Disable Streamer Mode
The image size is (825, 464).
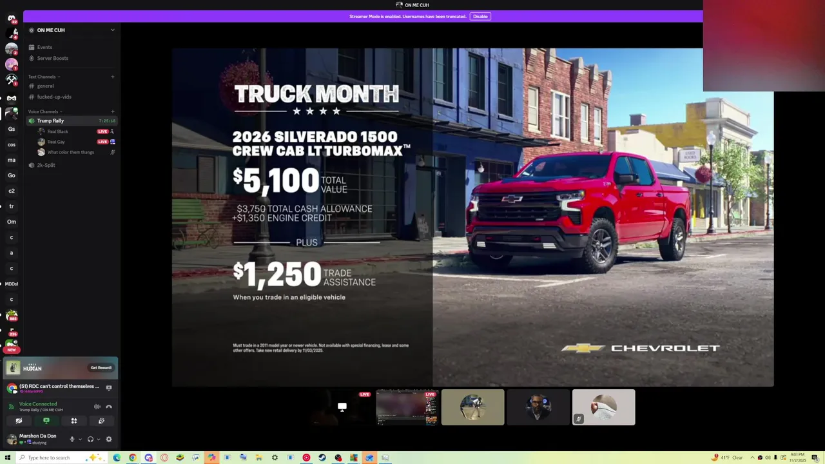pos(480,16)
